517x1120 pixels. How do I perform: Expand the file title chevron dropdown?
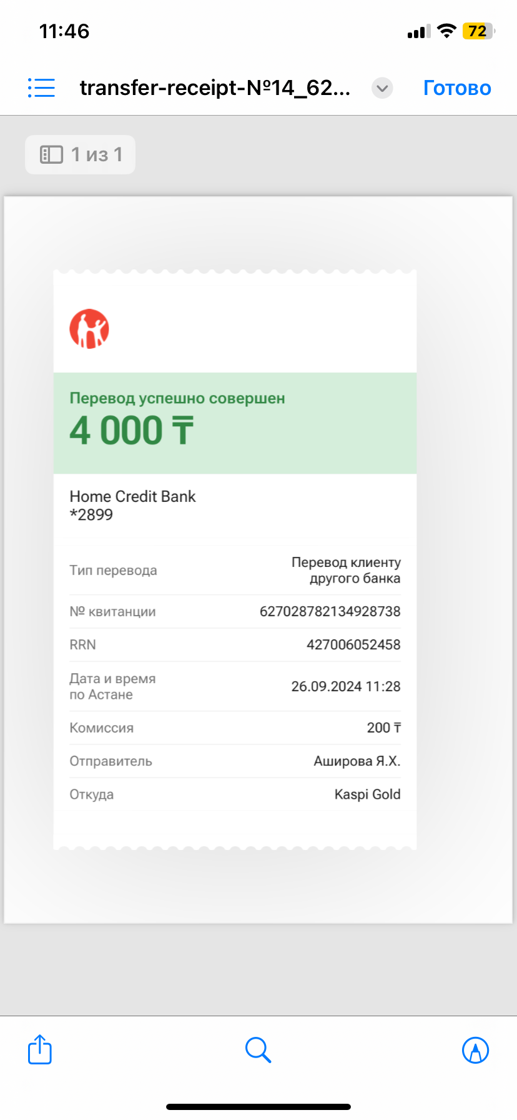tap(382, 88)
